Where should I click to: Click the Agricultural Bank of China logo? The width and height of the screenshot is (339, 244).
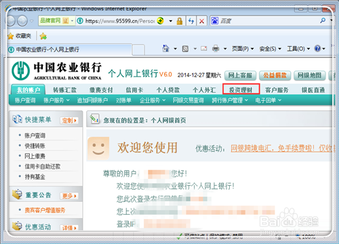[21, 71]
